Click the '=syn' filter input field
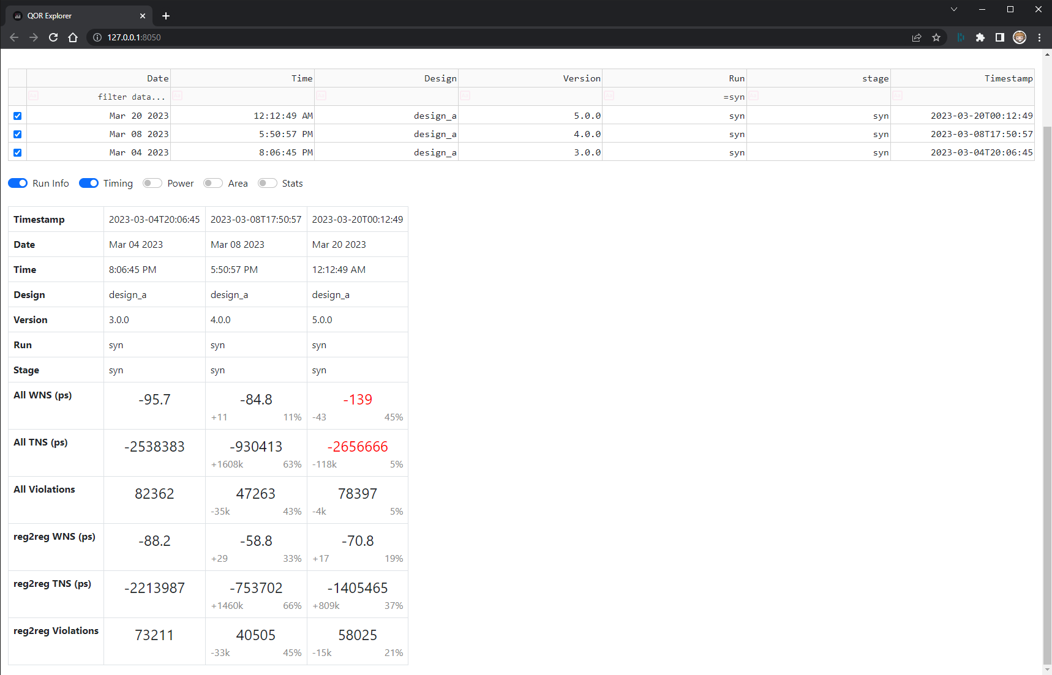This screenshot has height=675, width=1052. [x=704, y=97]
